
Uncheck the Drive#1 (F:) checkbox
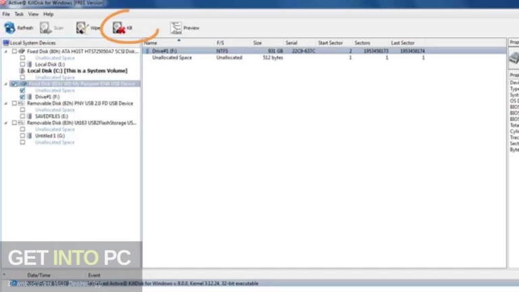[22, 97]
